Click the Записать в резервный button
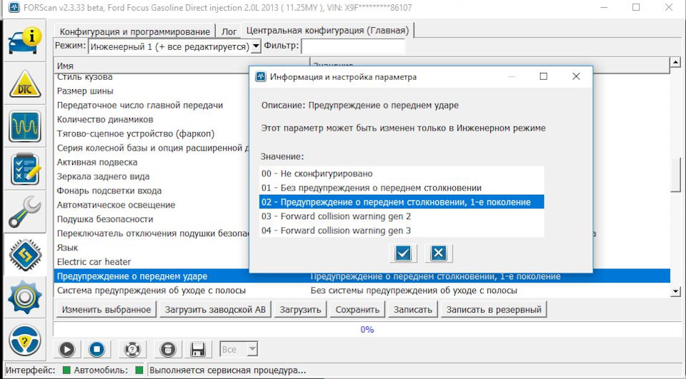The width and height of the screenshot is (686, 379). pyautogui.click(x=494, y=310)
